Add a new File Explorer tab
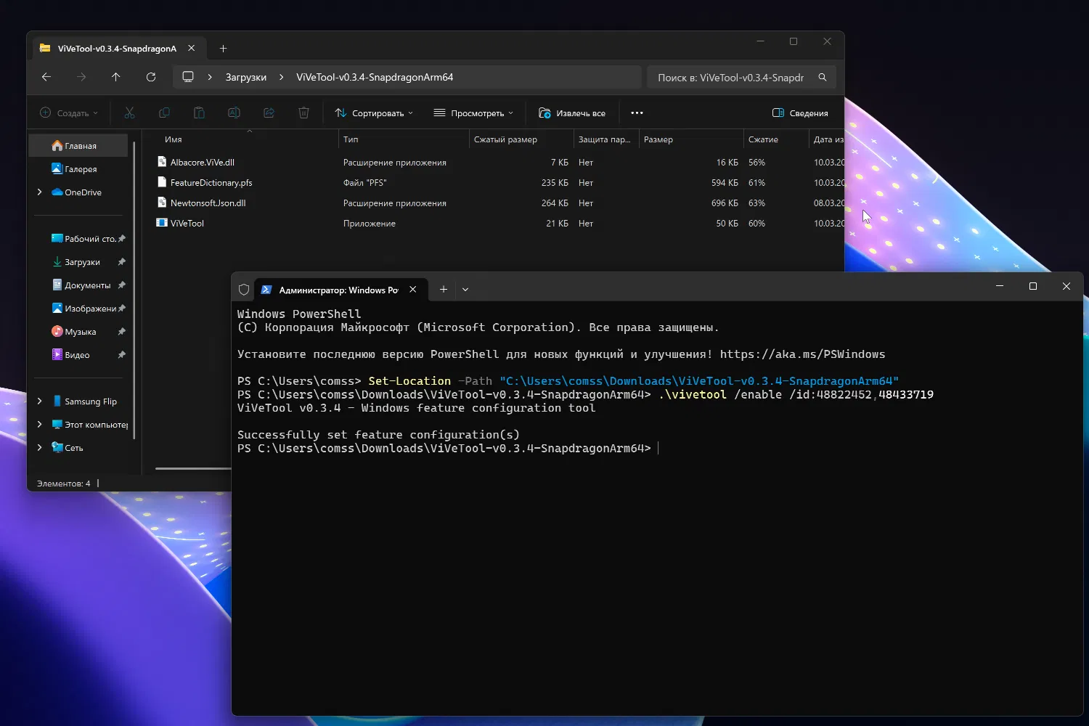The height and width of the screenshot is (726, 1089). (x=223, y=49)
